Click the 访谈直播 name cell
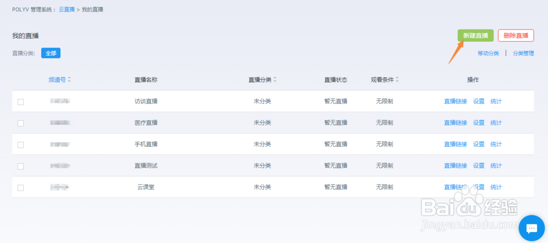Viewport: 548px width, 243px height. (x=146, y=101)
